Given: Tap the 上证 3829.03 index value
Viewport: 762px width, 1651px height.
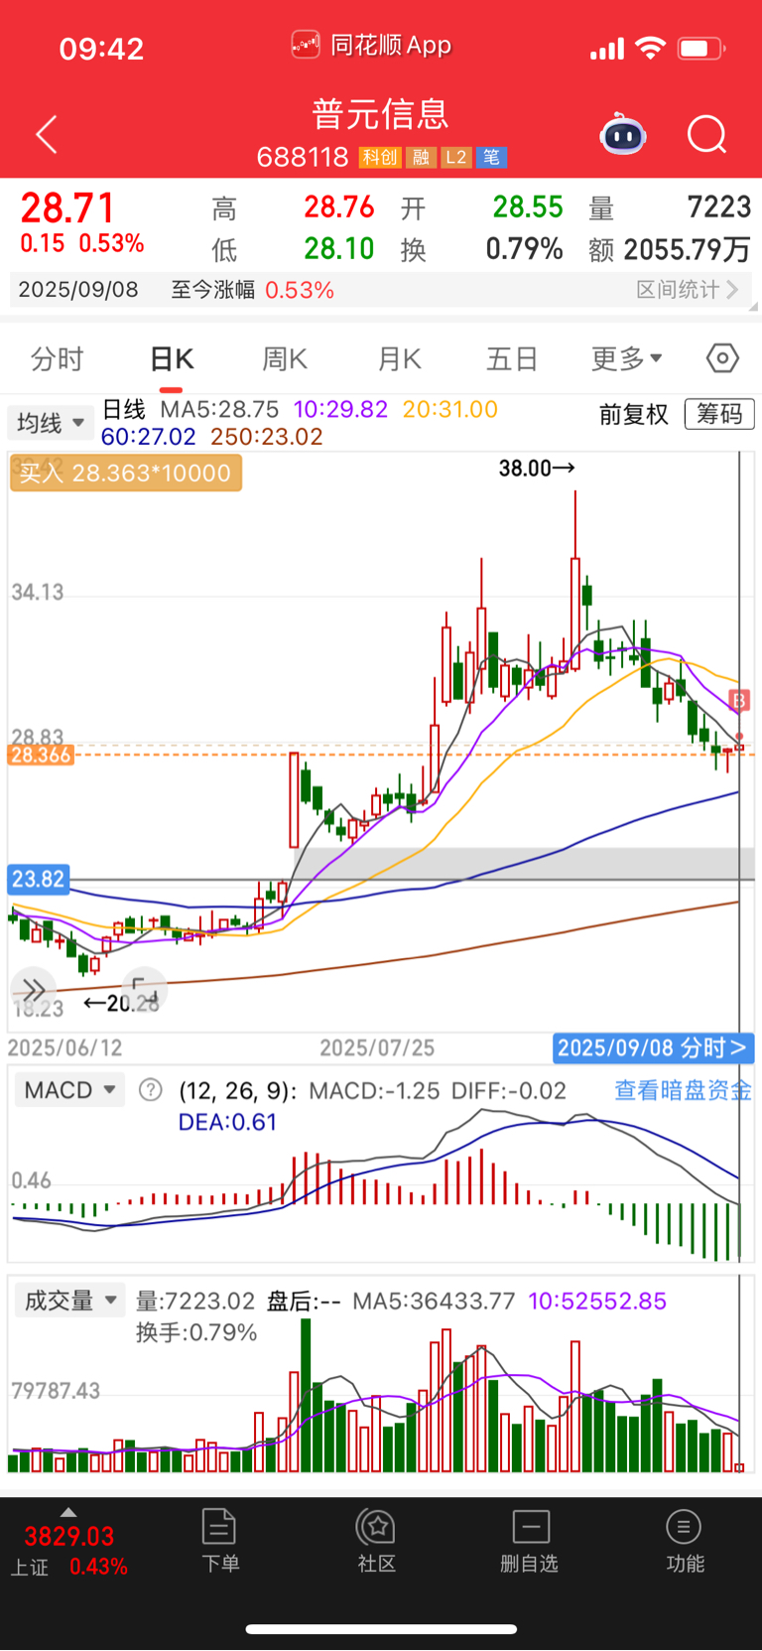Looking at the screenshot, I should point(69,1536).
